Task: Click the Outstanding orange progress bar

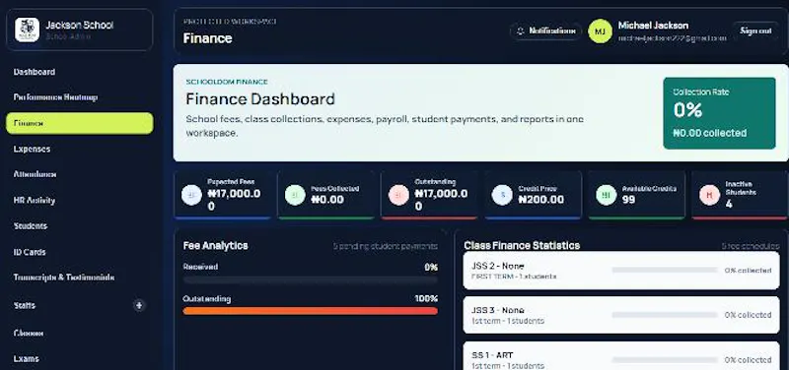Action: (x=311, y=311)
